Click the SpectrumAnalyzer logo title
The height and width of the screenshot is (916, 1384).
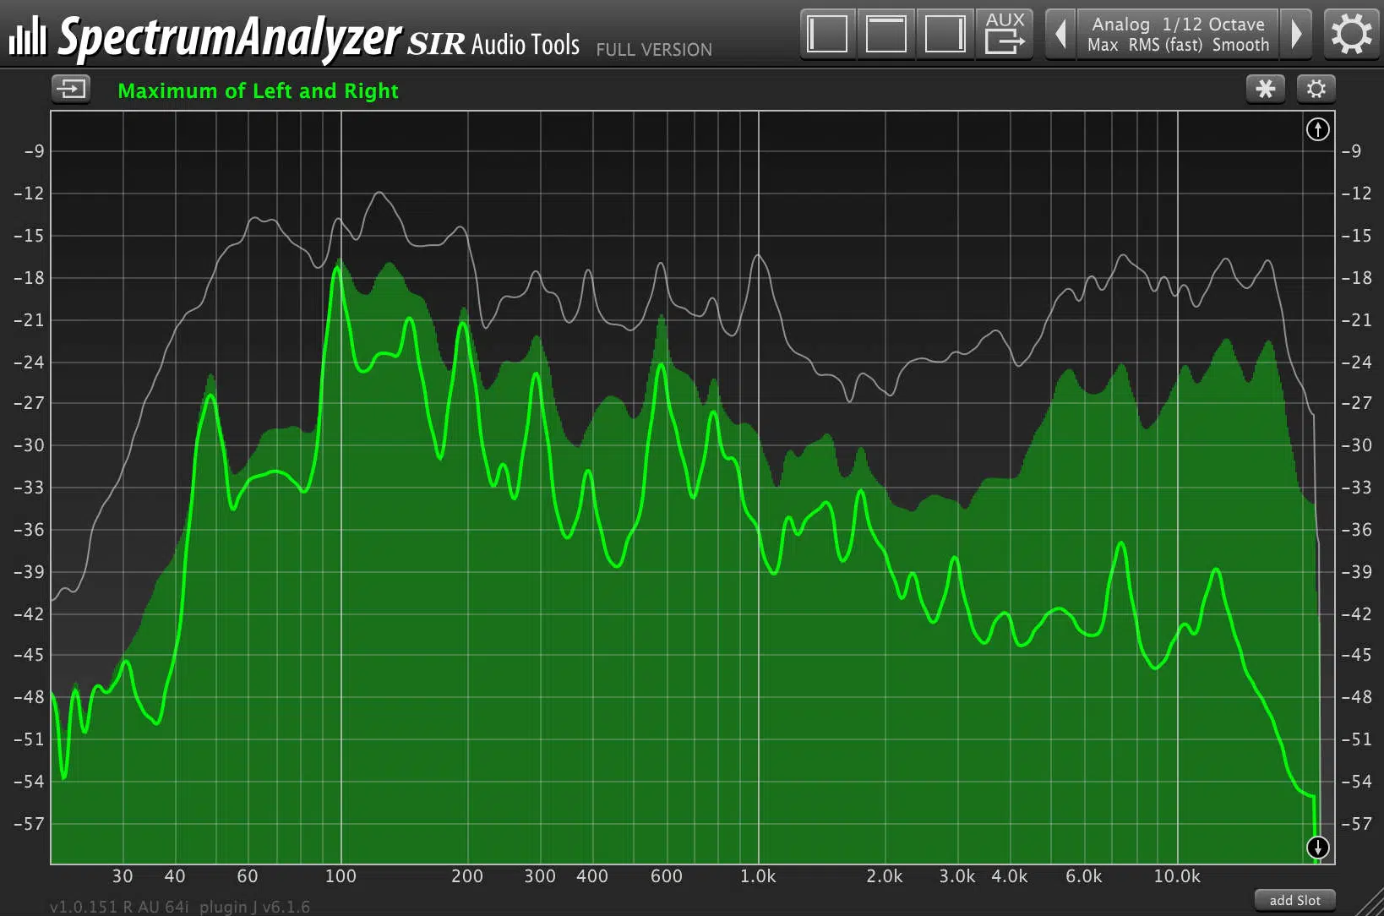tap(229, 38)
